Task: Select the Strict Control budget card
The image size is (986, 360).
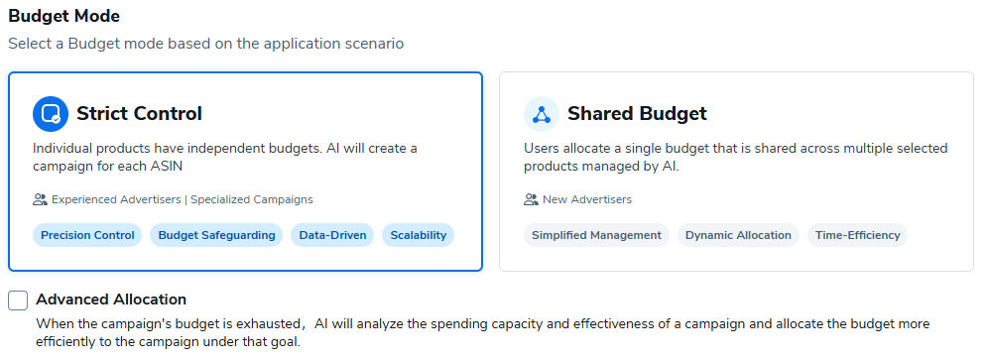Action: click(245, 172)
